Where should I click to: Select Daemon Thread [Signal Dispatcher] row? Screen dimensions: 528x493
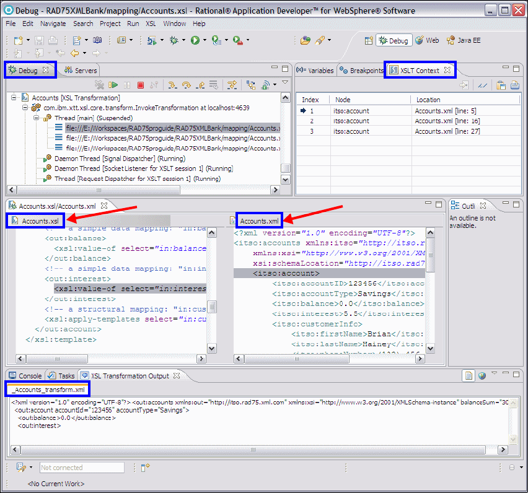[115, 159]
